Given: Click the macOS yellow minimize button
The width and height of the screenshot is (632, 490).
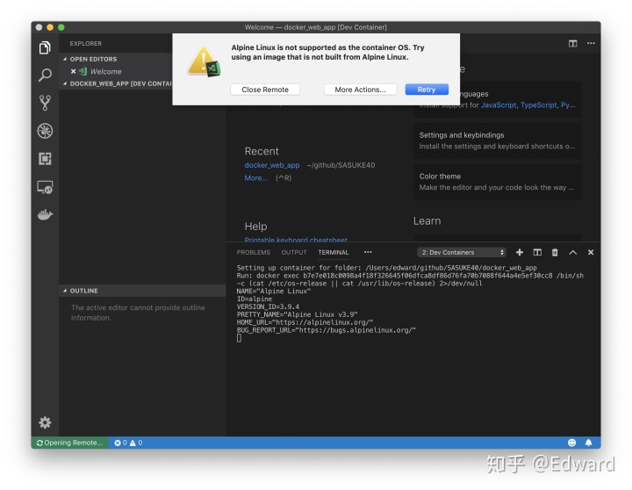Looking at the screenshot, I should point(50,27).
